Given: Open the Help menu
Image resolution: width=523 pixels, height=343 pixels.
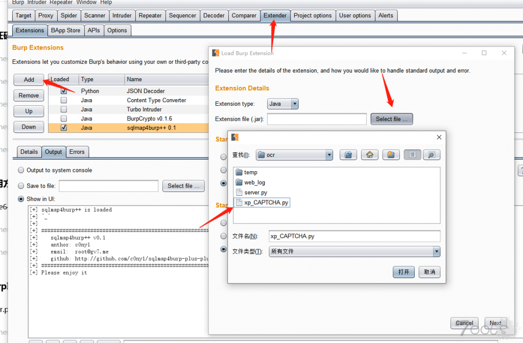Looking at the screenshot, I should point(106,3).
